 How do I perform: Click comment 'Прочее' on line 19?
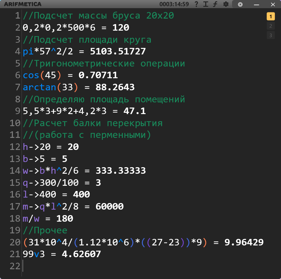point(45,230)
